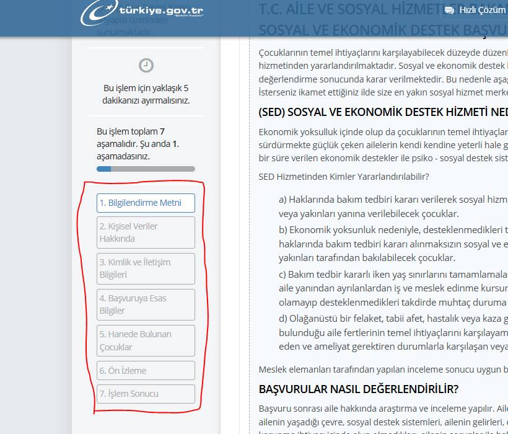Click the estimated 5 minutes duration note

pyautogui.click(x=146, y=94)
